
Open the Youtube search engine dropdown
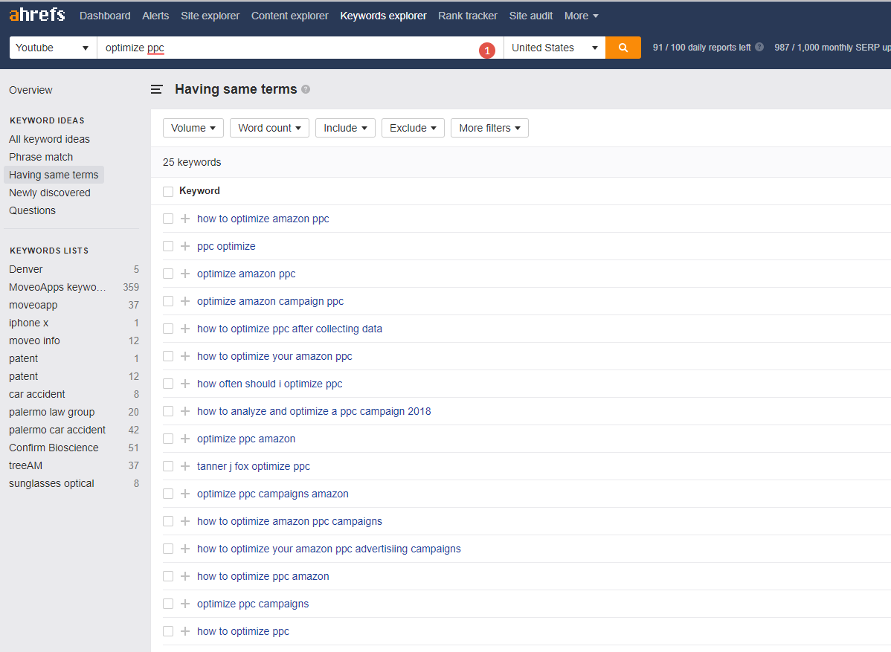pyautogui.click(x=52, y=47)
